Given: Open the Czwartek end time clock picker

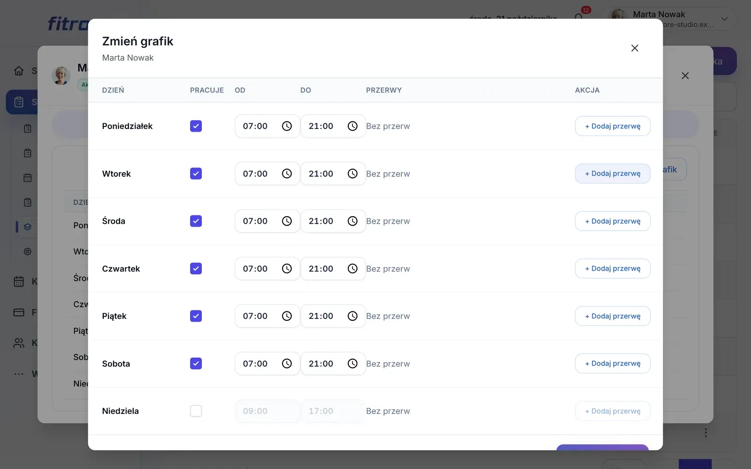Looking at the screenshot, I should 353,269.
